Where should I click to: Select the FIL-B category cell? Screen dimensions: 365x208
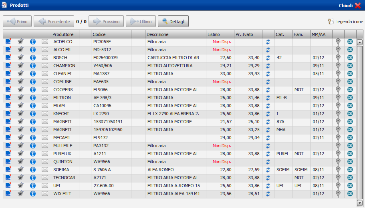pyautogui.click(x=283, y=98)
